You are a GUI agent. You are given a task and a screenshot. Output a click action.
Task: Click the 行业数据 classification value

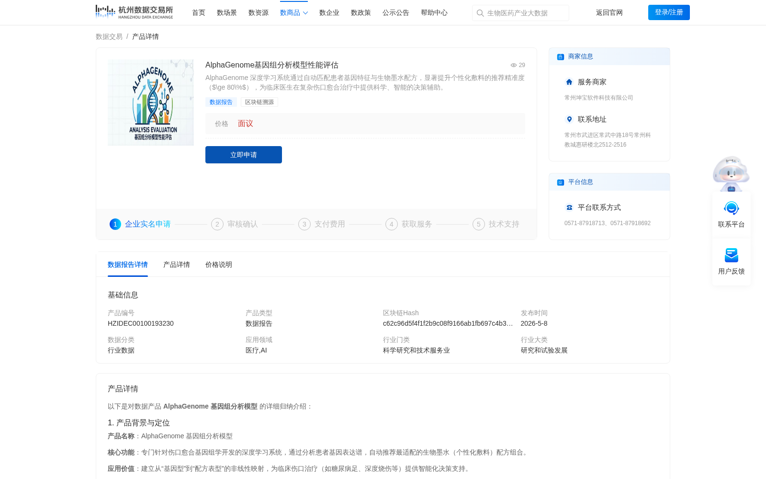tap(121, 350)
